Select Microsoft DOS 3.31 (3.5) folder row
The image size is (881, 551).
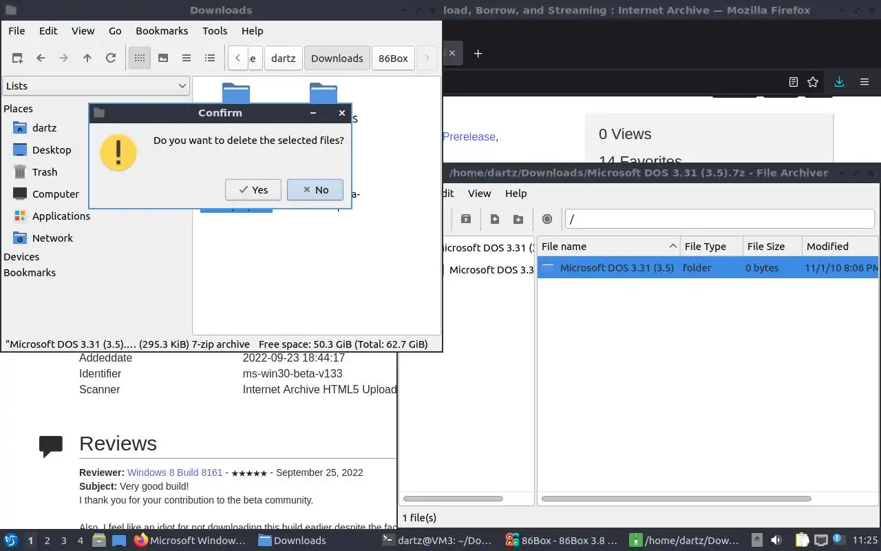[708, 268]
